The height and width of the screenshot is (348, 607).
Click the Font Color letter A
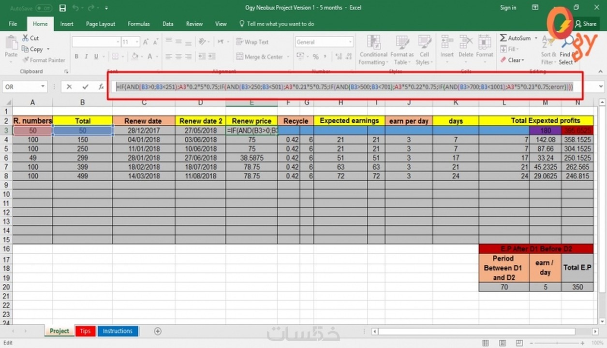pos(150,57)
